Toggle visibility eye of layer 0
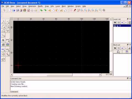Image resolution: width=132 pixels, height=99 pixels. pos(115,26)
